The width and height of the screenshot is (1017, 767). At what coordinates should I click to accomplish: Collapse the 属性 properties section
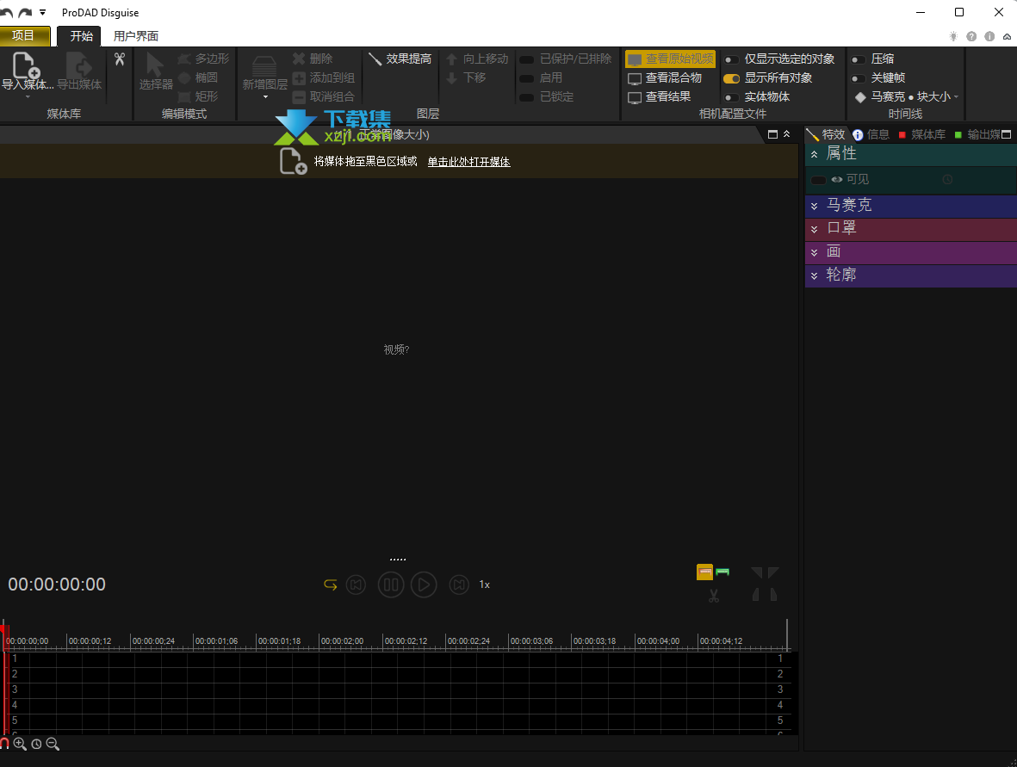(x=814, y=154)
